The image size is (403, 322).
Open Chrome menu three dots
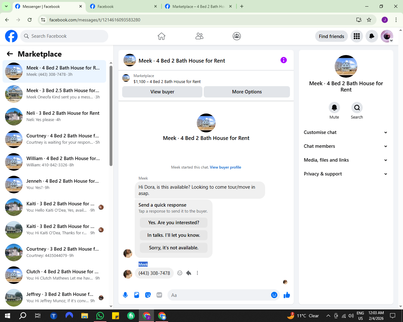[396, 20]
